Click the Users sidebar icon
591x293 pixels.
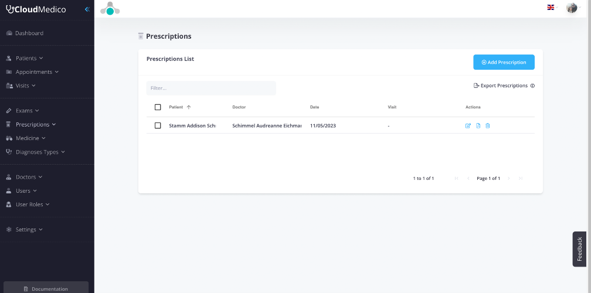point(9,191)
